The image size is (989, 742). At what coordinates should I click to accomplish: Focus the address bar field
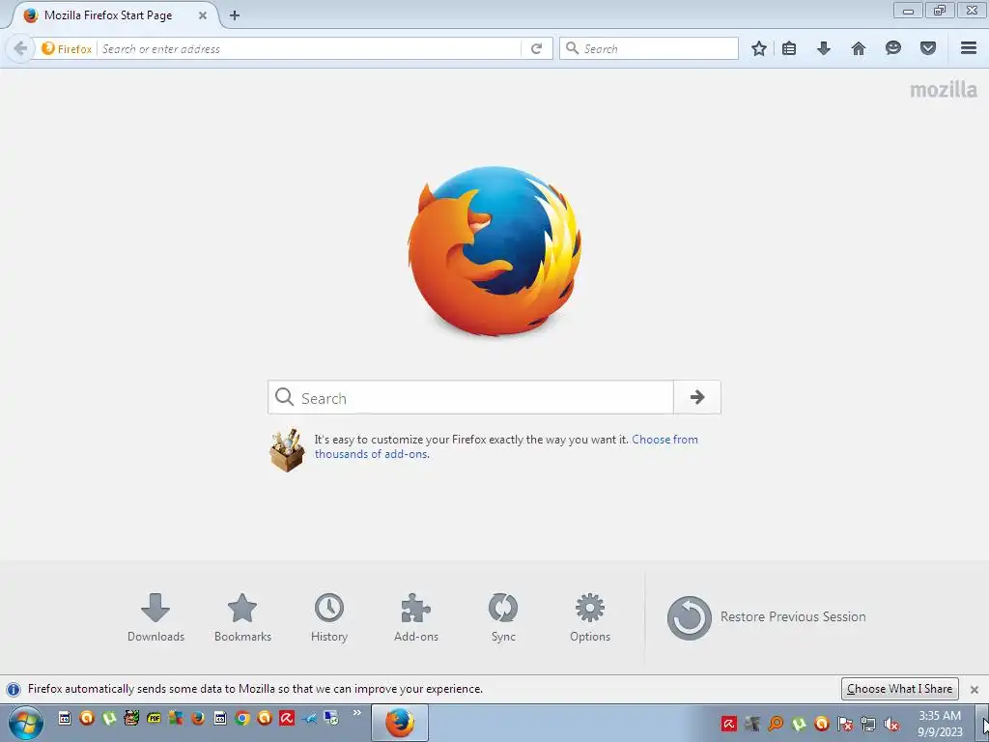[x=309, y=48]
